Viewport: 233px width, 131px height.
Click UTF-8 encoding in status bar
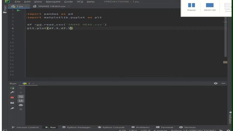(x=145, y=130)
